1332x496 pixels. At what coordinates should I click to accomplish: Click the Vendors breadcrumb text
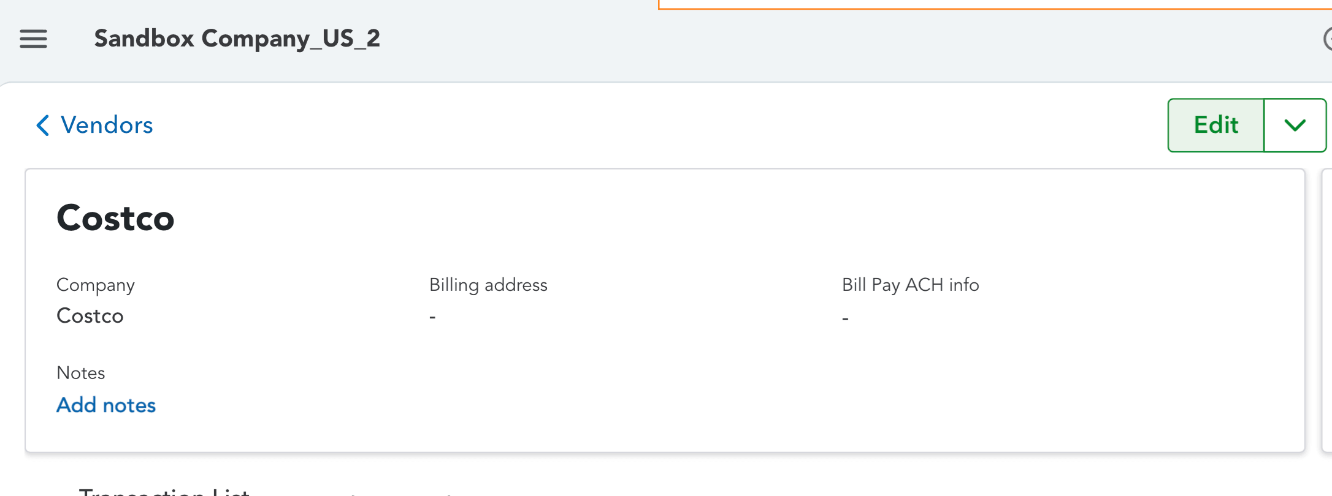click(105, 125)
